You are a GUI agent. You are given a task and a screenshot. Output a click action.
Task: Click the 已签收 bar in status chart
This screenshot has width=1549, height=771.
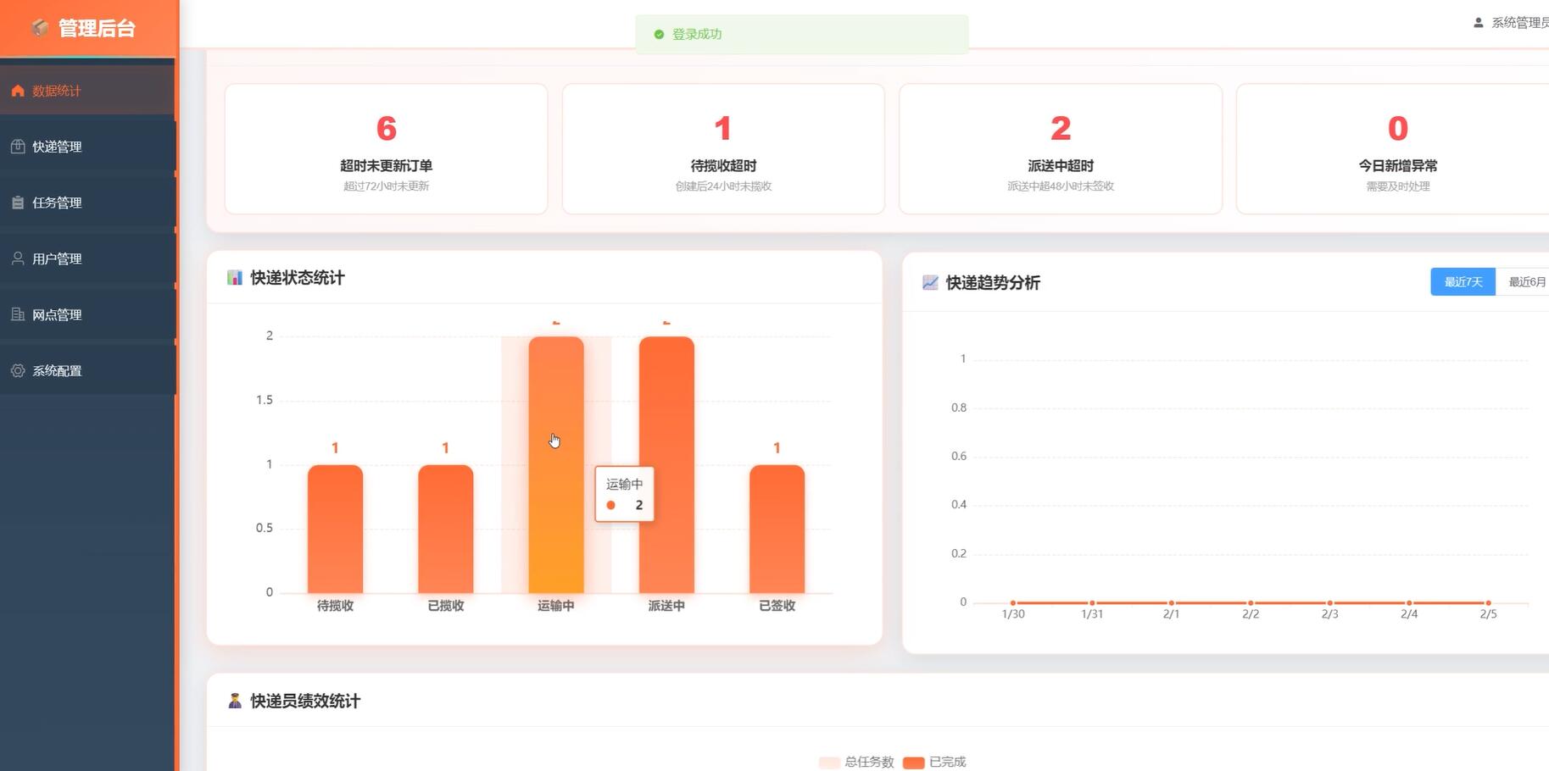tap(777, 529)
